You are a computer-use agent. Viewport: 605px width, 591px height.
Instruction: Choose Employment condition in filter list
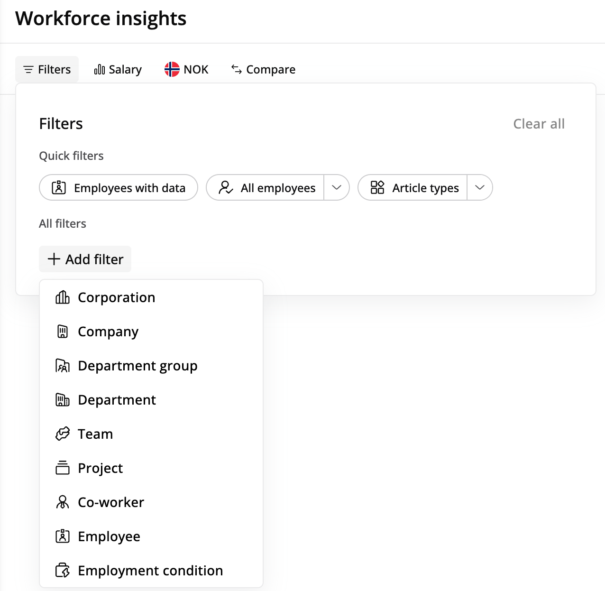[x=150, y=571]
